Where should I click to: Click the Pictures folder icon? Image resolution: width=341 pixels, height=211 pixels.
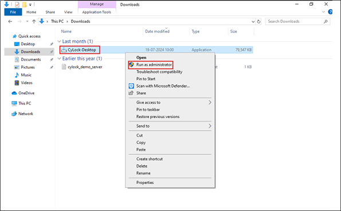pos(17,67)
